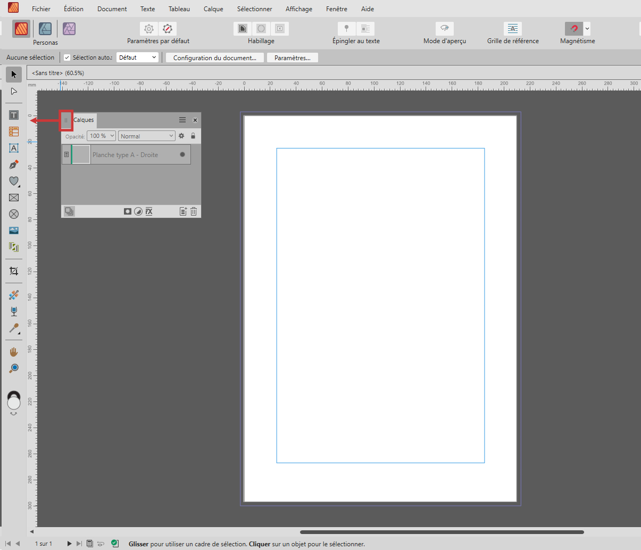Add mask layer in Calques panel
The image size is (641, 550).
pyautogui.click(x=128, y=211)
